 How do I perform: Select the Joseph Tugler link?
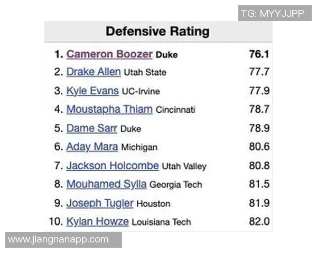[100, 203]
